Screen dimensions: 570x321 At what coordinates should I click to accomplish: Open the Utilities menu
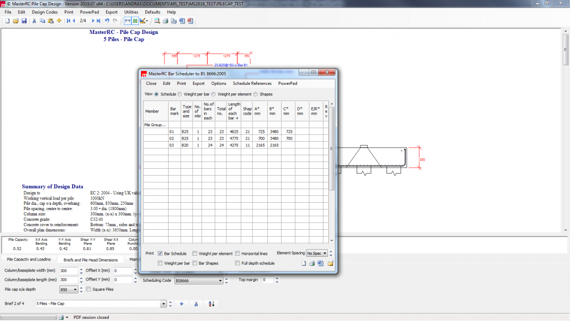pos(131,12)
